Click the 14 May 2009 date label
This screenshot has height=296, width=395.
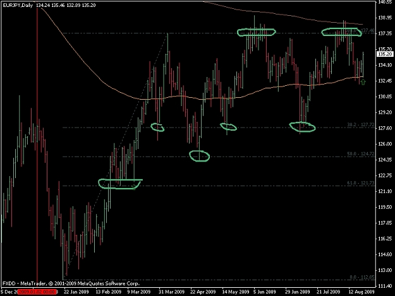(235, 292)
